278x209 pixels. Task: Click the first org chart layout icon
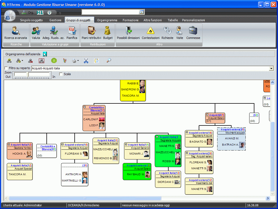(9, 61)
